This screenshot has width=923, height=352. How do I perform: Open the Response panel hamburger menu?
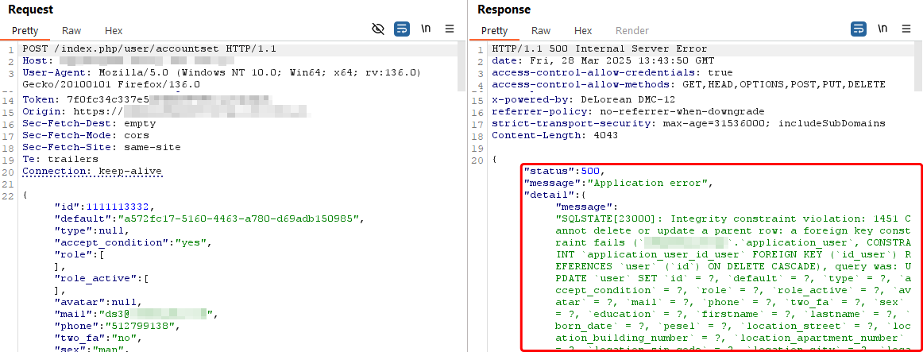tap(906, 29)
